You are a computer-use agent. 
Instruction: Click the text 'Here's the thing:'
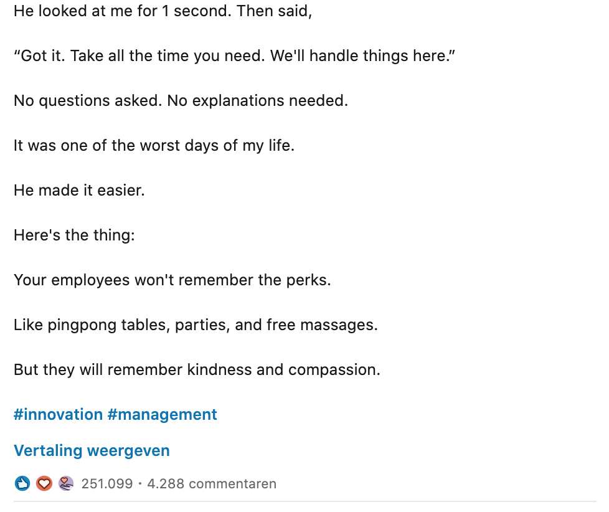pos(74,235)
